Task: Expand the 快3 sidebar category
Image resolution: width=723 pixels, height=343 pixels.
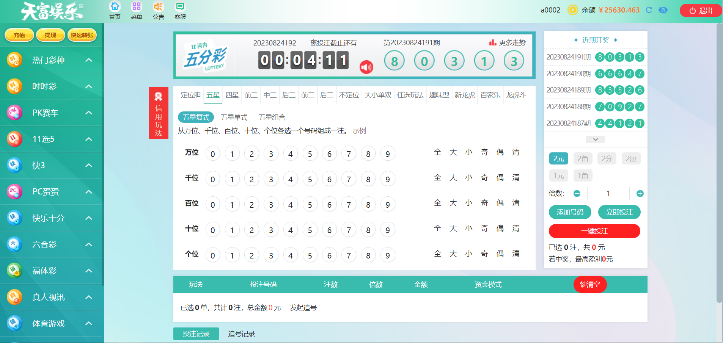Action: pyautogui.click(x=89, y=165)
